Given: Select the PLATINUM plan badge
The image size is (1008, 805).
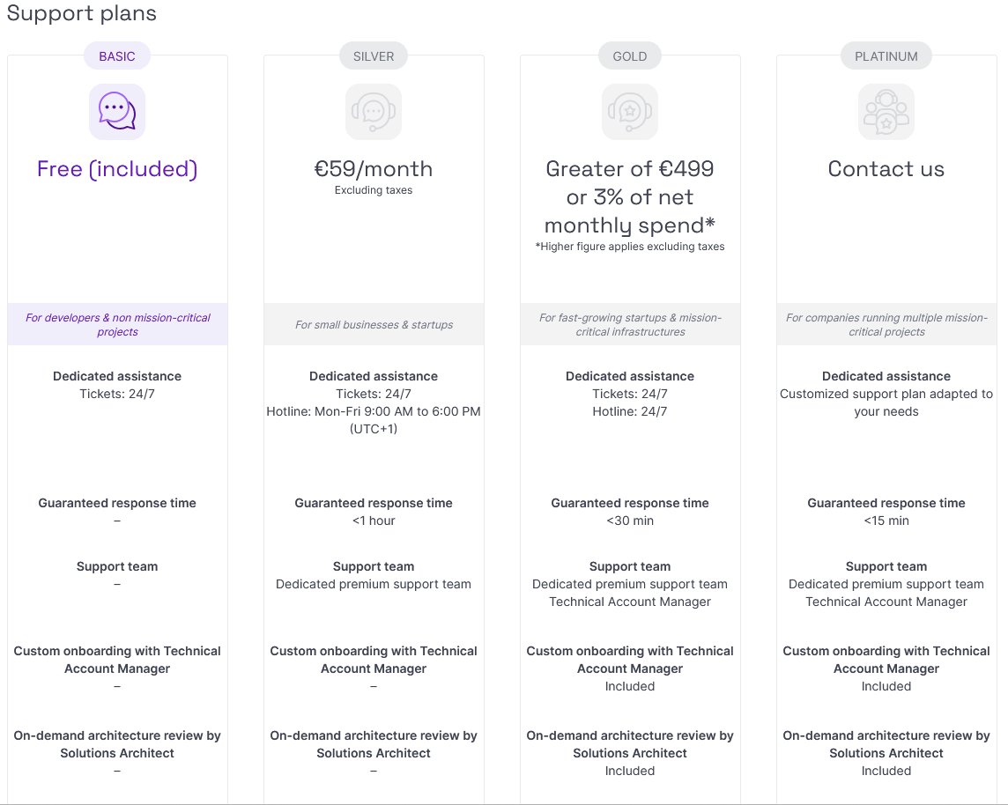Looking at the screenshot, I should point(886,55).
